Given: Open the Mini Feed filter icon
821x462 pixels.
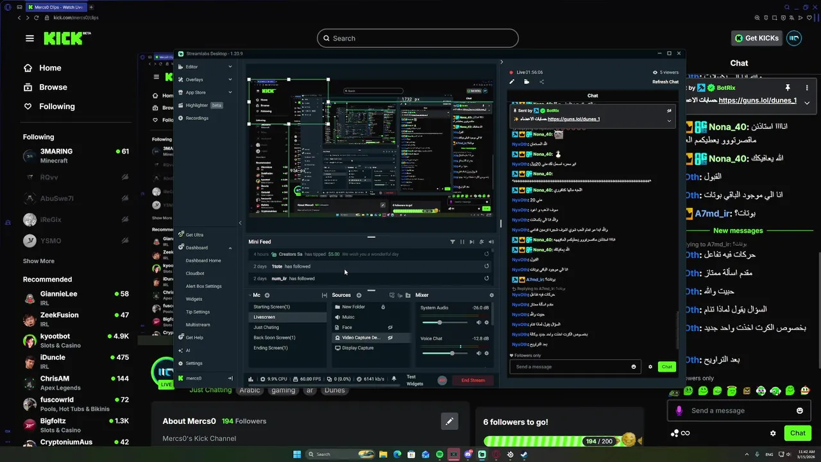Looking at the screenshot, I should click(452, 242).
